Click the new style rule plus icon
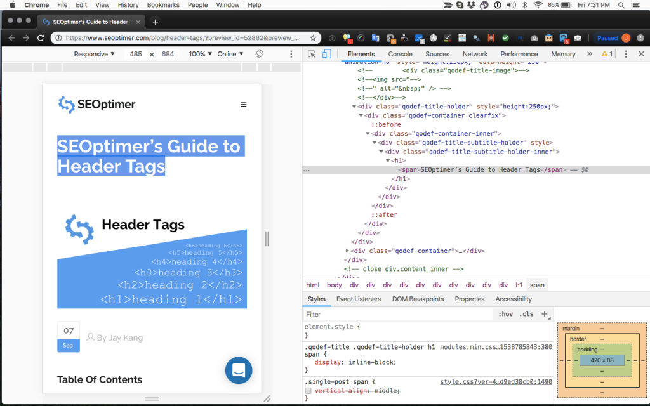The height and width of the screenshot is (406, 650). click(x=544, y=314)
